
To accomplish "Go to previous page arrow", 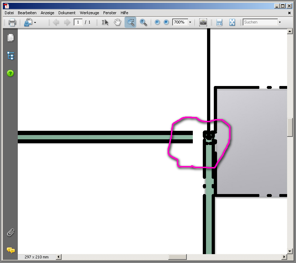I will [x=56, y=22].
